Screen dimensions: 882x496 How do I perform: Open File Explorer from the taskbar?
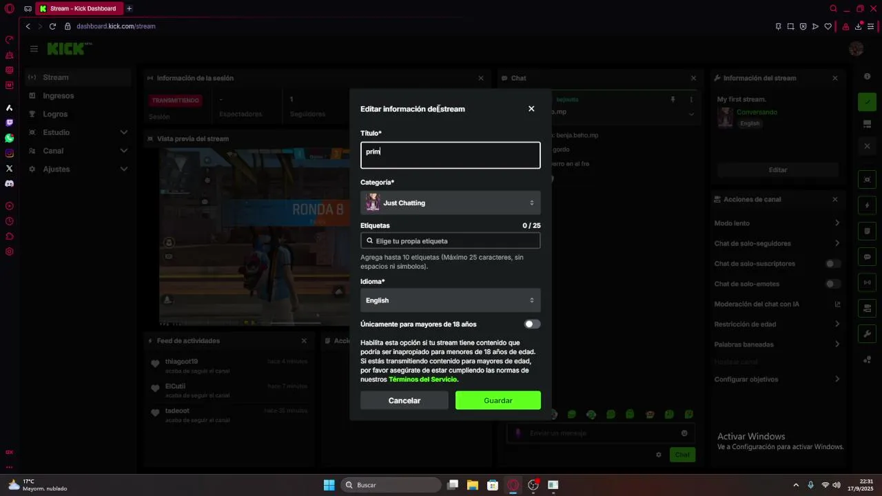tap(473, 485)
